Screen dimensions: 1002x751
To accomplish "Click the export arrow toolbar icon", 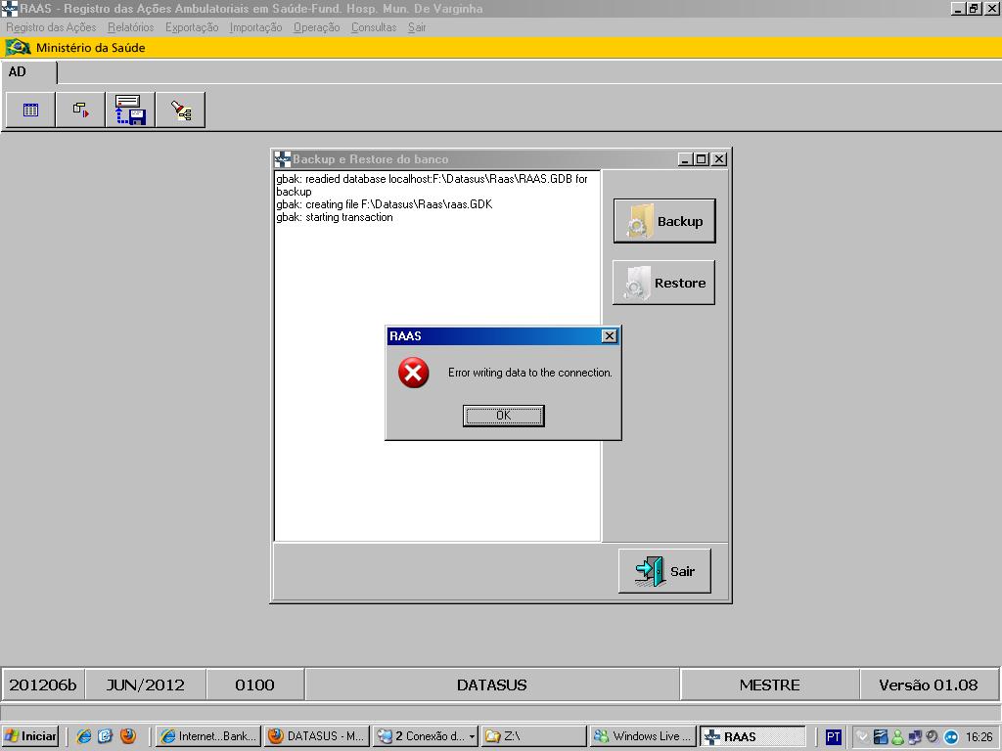I will point(80,110).
